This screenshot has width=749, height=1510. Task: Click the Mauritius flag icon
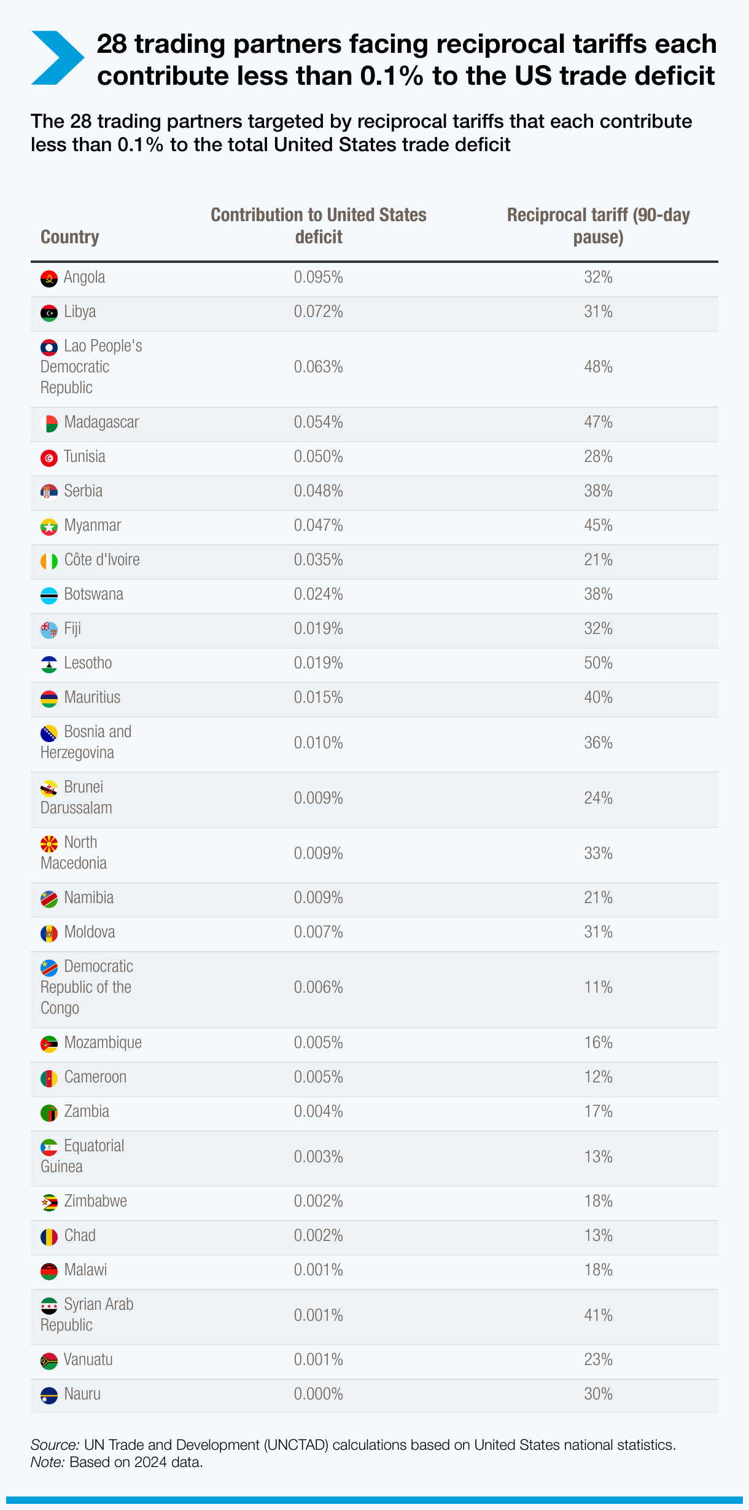click(49, 698)
